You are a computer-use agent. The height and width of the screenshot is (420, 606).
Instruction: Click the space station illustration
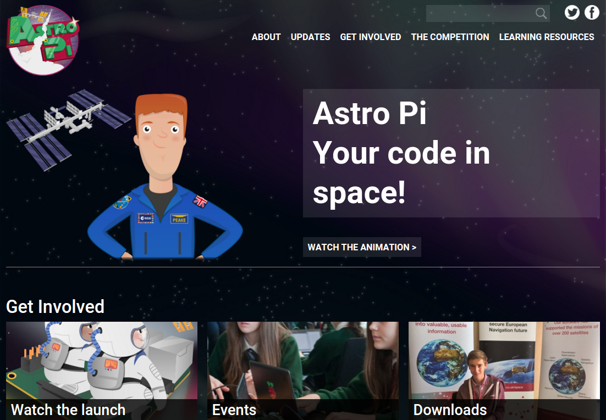coord(68,130)
